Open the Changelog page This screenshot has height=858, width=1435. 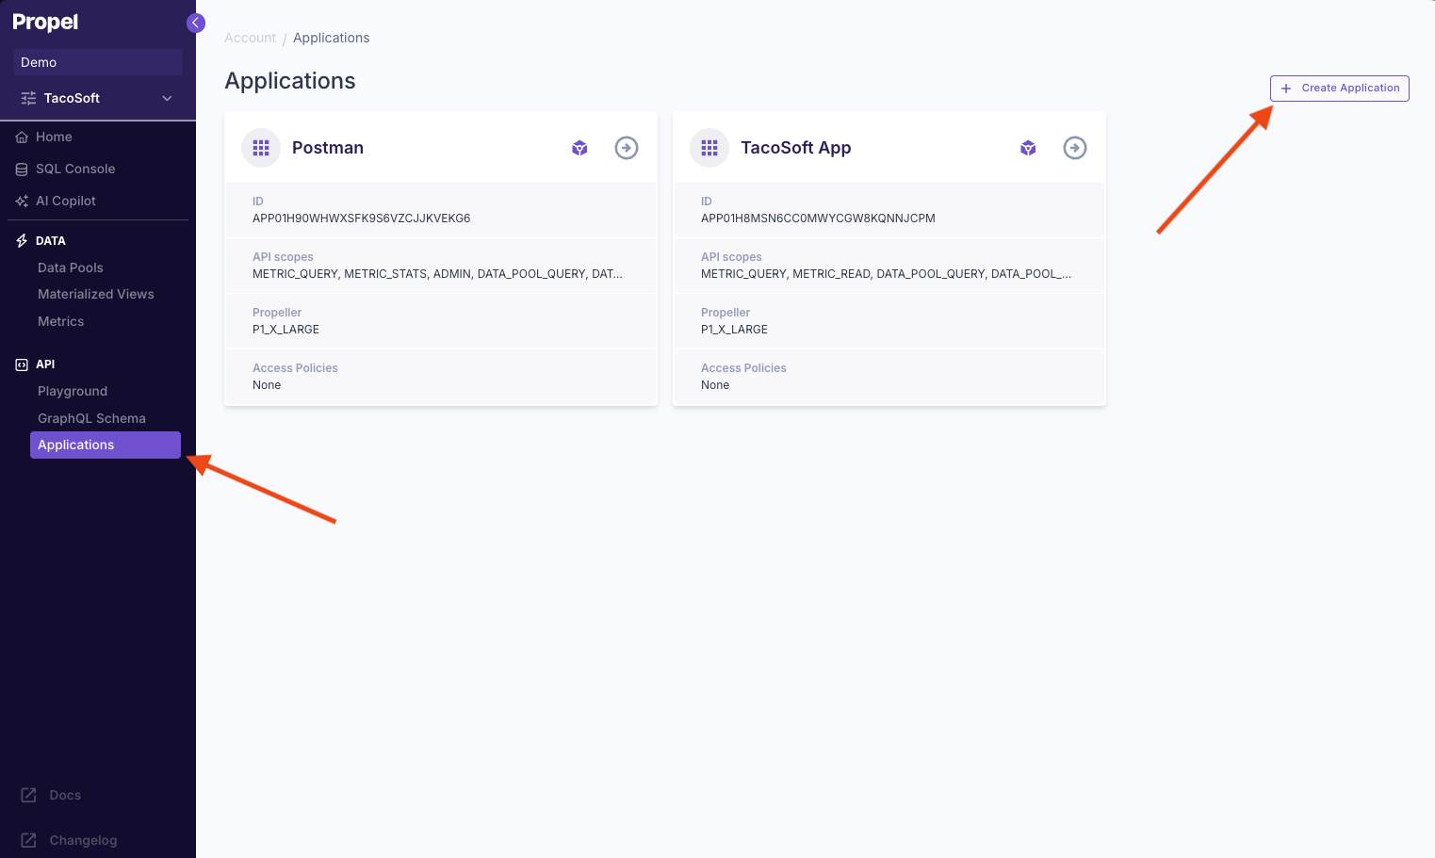pyautogui.click(x=81, y=840)
